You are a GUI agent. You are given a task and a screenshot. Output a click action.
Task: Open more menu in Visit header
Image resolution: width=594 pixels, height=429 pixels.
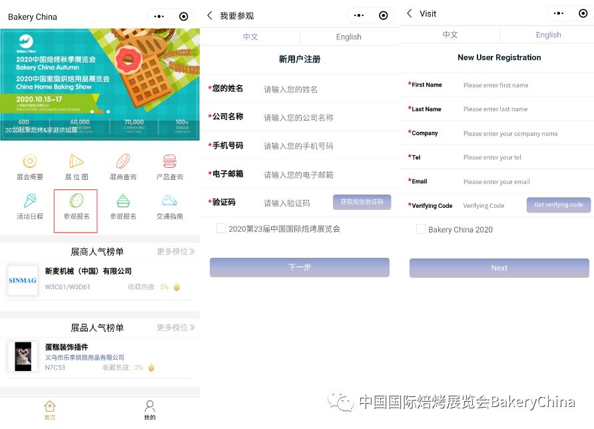tap(559, 13)
